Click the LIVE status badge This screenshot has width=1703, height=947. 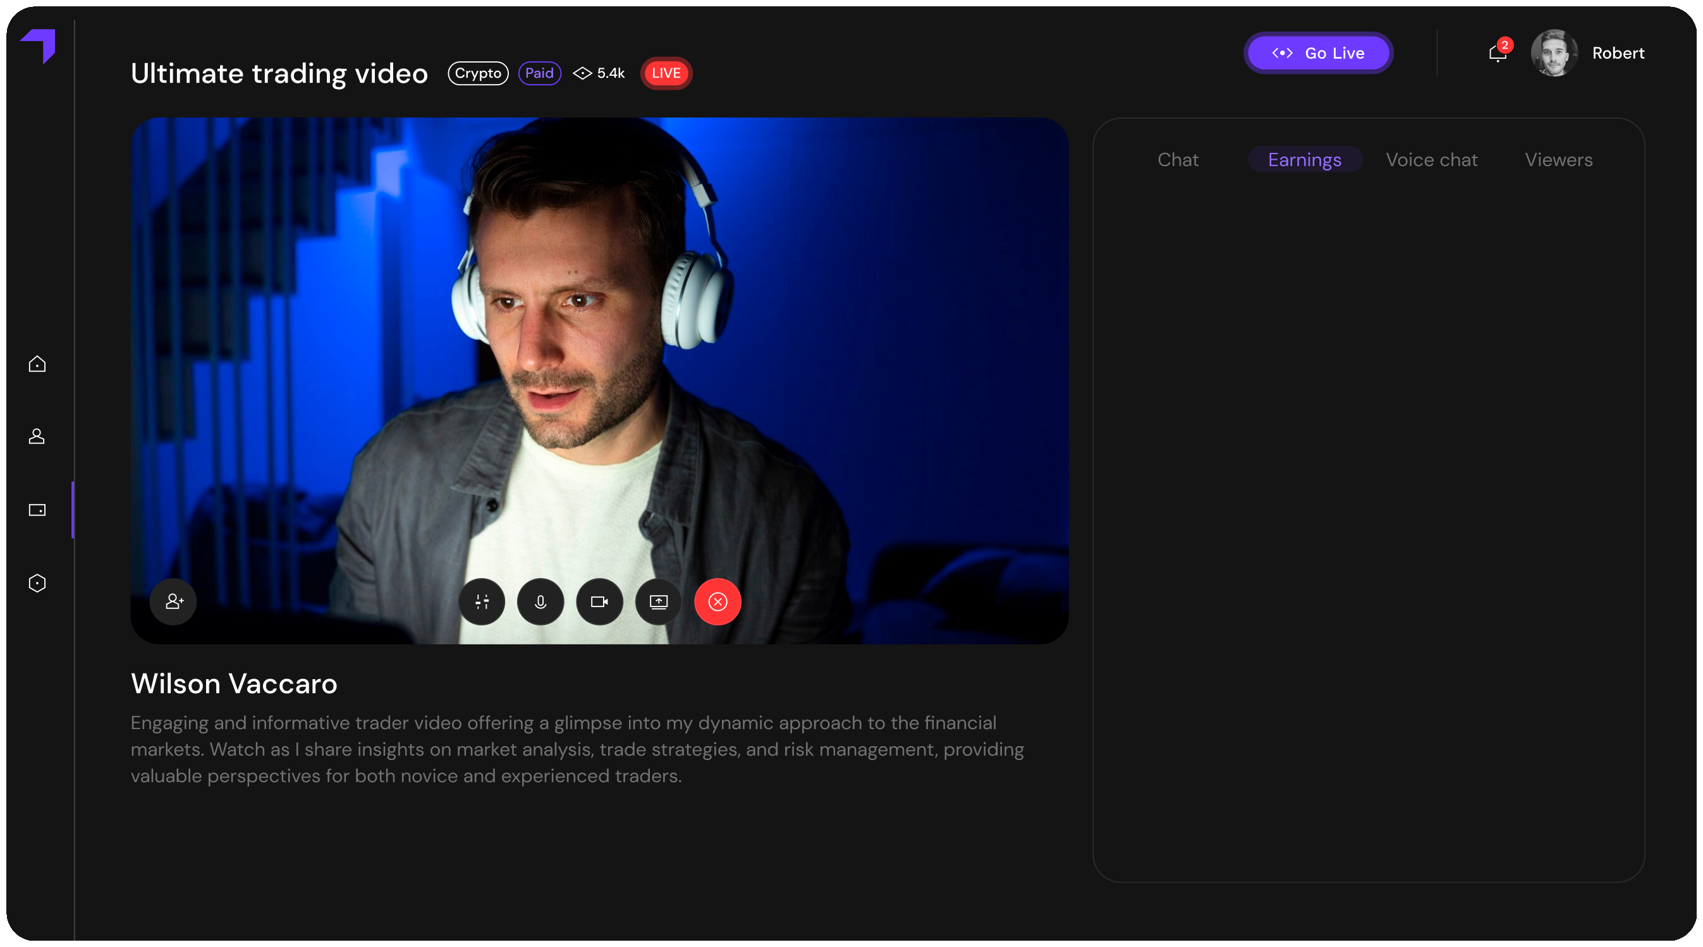tap(666, 73)
